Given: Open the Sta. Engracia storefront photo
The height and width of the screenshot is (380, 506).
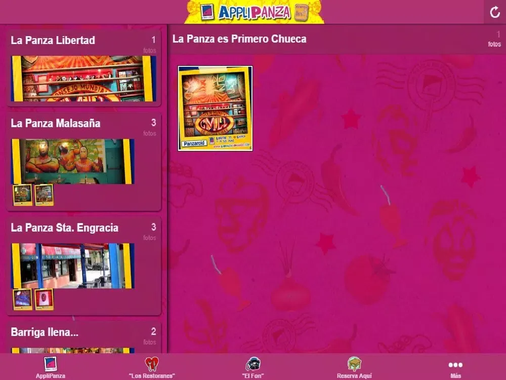Looking at the screenshot, I should [x=73, y=265].
